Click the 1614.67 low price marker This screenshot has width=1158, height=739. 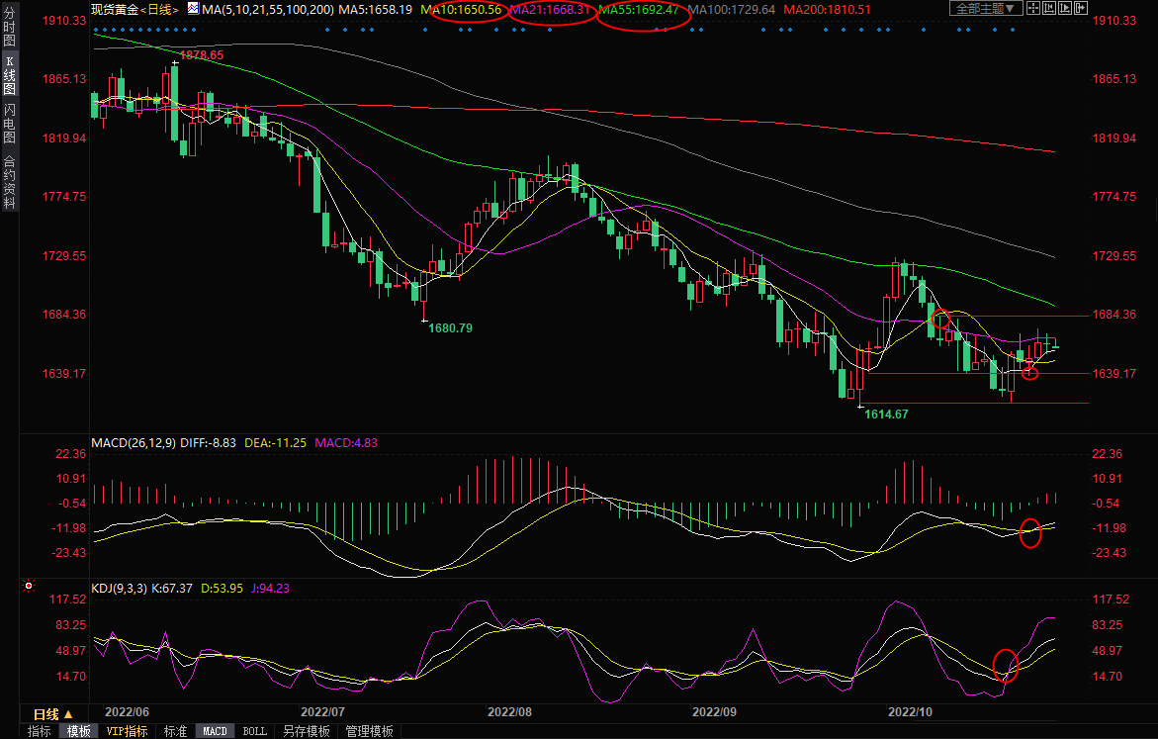pos(885,415)
